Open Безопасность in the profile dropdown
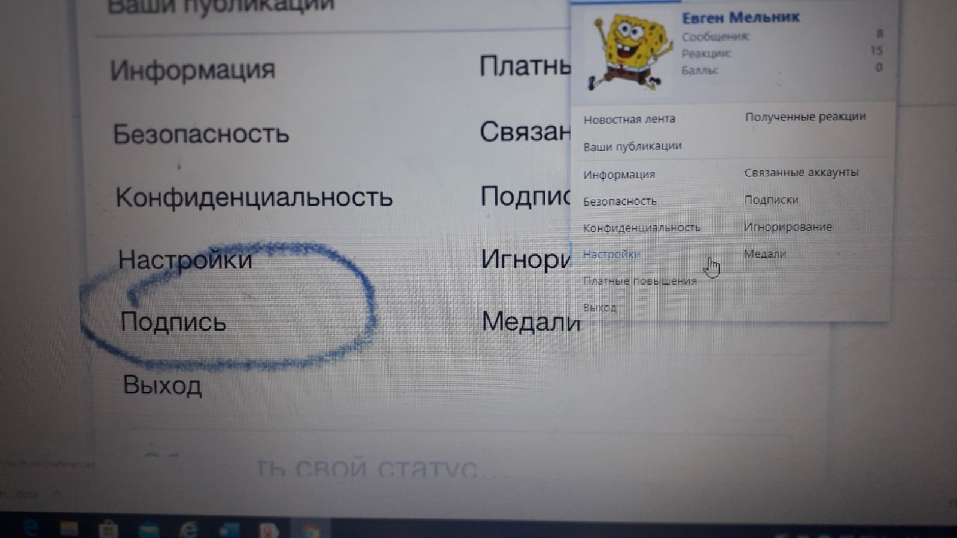This screenshot has width=957, height=538. pos(620,201)
